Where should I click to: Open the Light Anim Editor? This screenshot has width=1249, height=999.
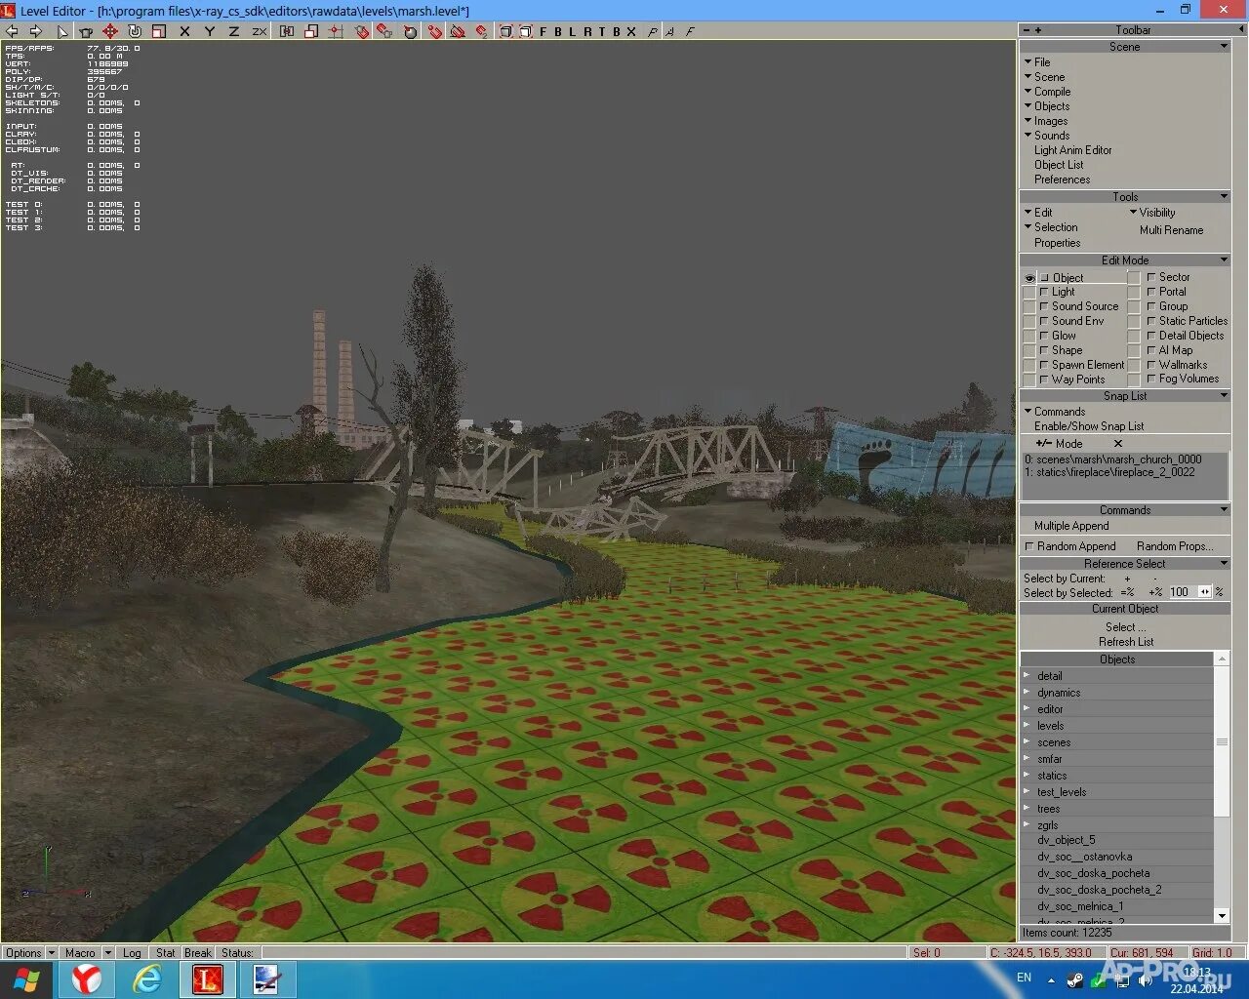pyautogui.click(x=1073, y=150)
